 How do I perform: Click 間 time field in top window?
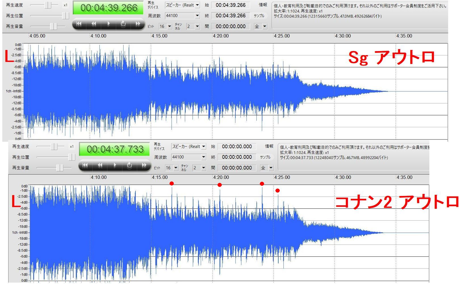(231, 26)
